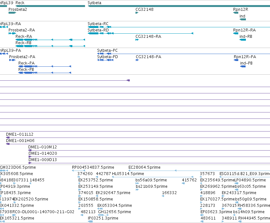
Task: Click EST EK292647.5prime
Action: tap(113, 193)
